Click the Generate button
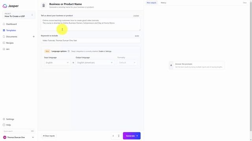This screenshot has height=141, width=252. point(132,136)
